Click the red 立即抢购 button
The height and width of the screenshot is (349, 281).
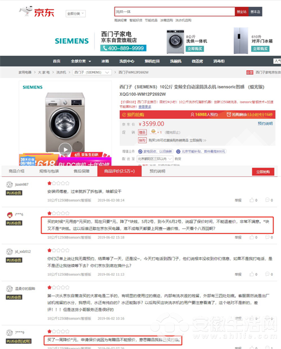pyautogui.click(x=263, y=172)
